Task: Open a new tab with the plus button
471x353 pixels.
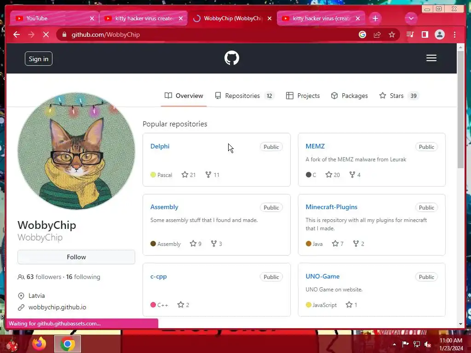Action: pyautogui.click(x=375, y=18)
